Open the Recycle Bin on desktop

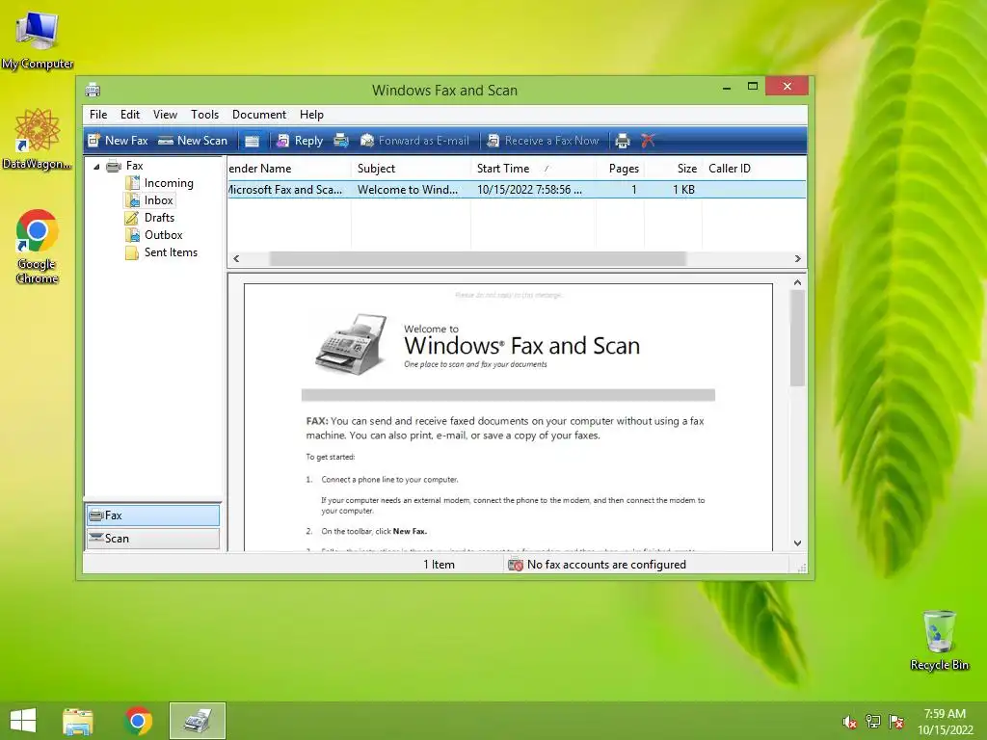(x=939, y=640)
